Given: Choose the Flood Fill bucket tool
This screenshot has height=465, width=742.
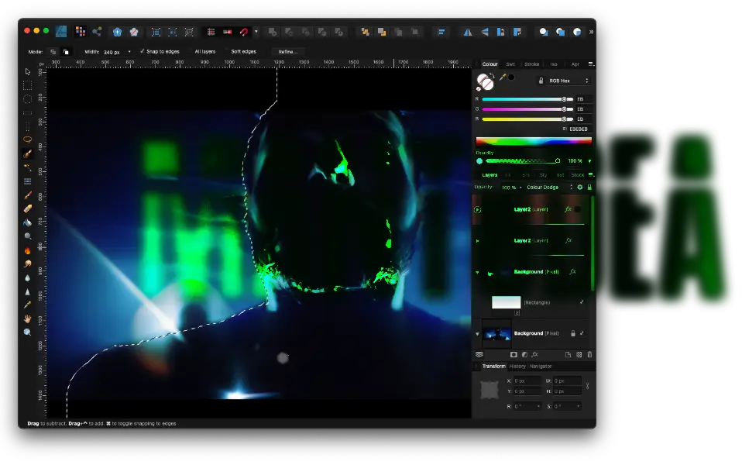Looking at the screenshot, I should pyautogui.click(x=27, y=222).
